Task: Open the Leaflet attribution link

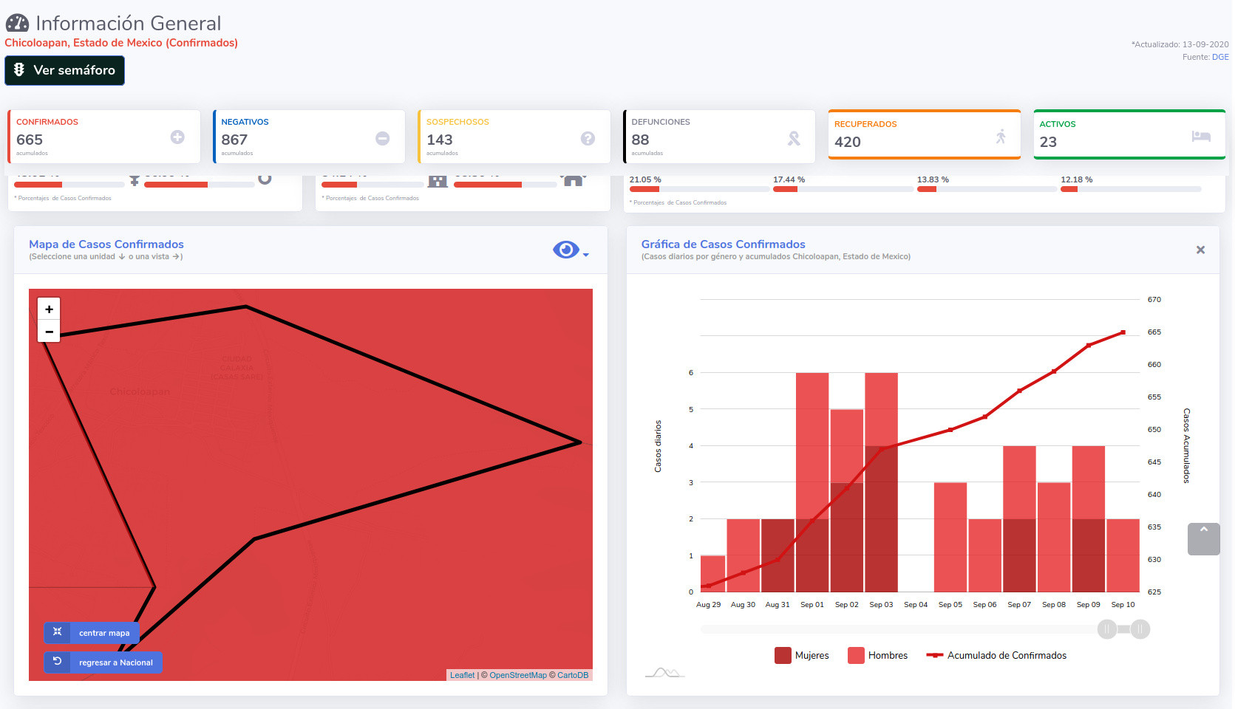Action: [463, 675]
